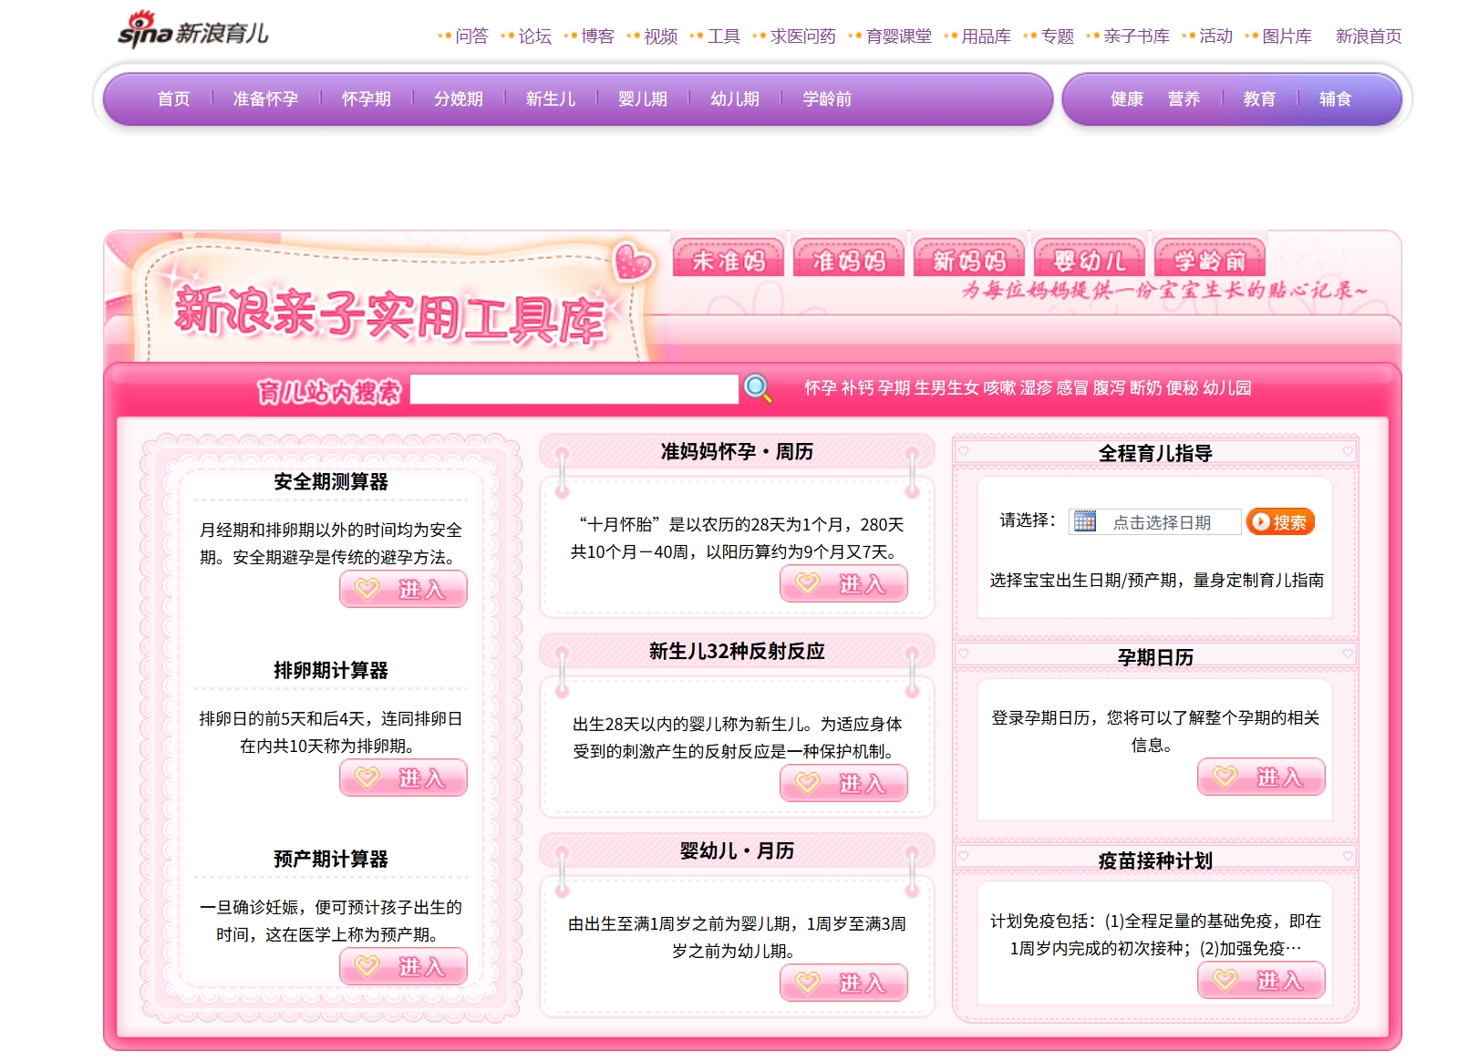Open 婴儿期 nav item
The image size is (1468, 1061).
coord(643,98)
